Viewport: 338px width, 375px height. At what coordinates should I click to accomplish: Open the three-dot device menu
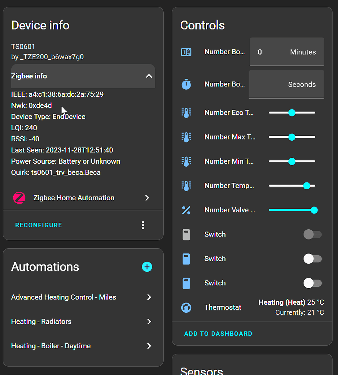click(x=143, y=225)
